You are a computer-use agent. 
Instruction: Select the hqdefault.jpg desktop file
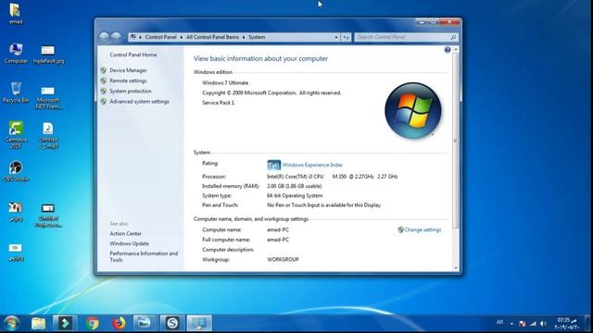(x=48, y=54)
